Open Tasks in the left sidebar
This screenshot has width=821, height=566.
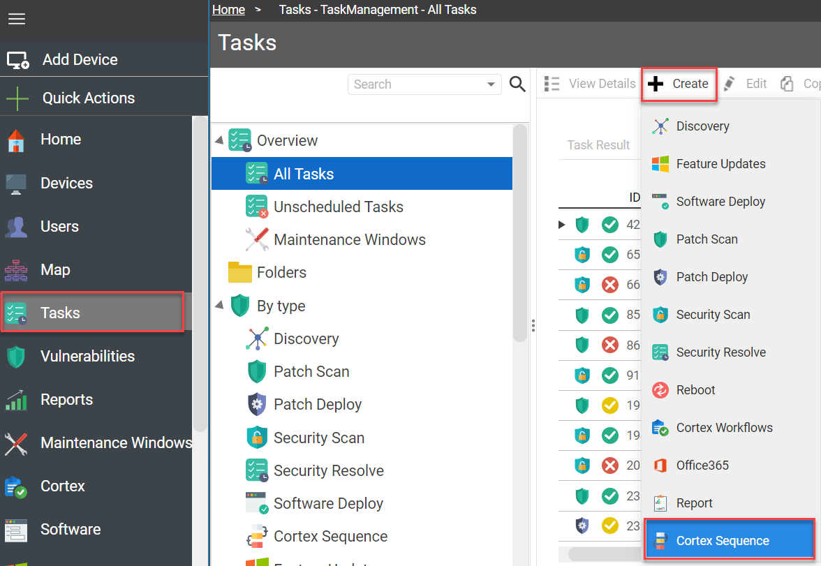coord(93,312)
